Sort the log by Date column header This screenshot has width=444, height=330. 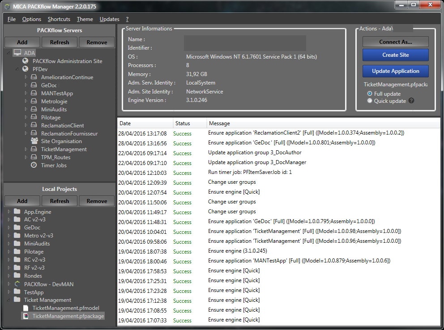point(145,123)
